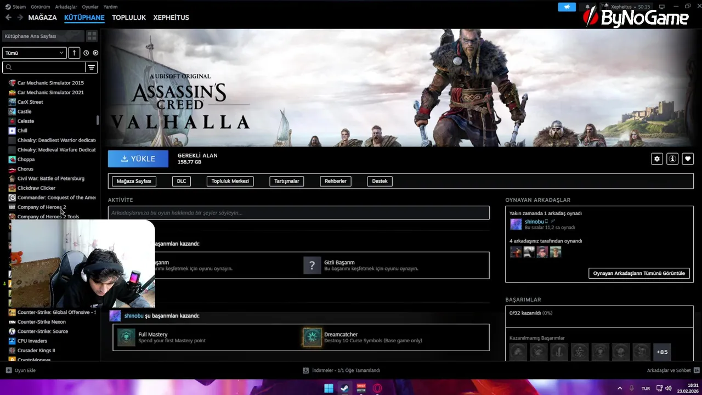This screenshot has width=702, height=395.
Task: Open shinobu's avatar in friends panel
Action: click(x=516, y=224)
